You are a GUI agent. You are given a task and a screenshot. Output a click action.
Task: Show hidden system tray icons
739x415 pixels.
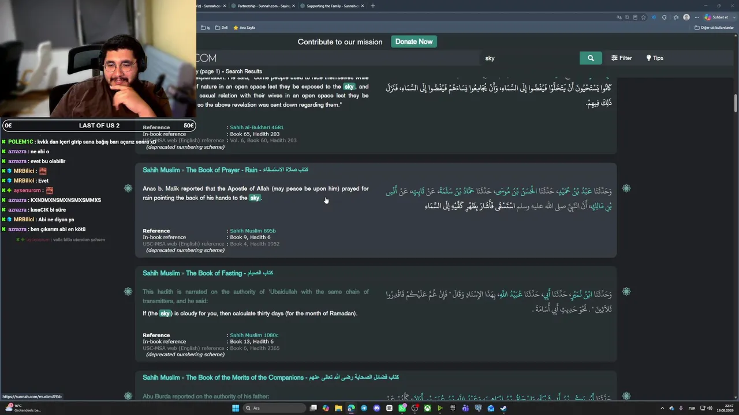pos(662,408)
